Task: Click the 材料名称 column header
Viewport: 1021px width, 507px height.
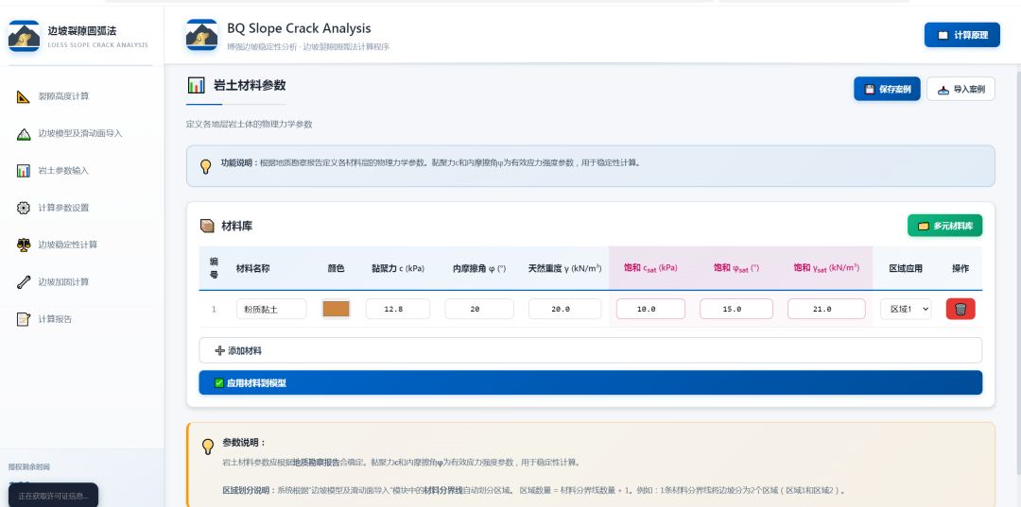Action: point(252,268)
